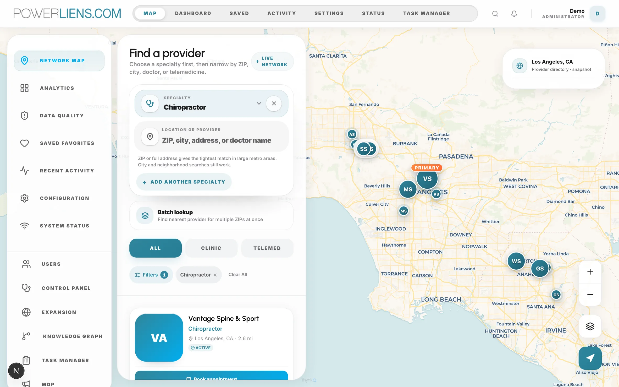Click the ZIP, city, address input field
619x387 pixels.
point(211,137)
